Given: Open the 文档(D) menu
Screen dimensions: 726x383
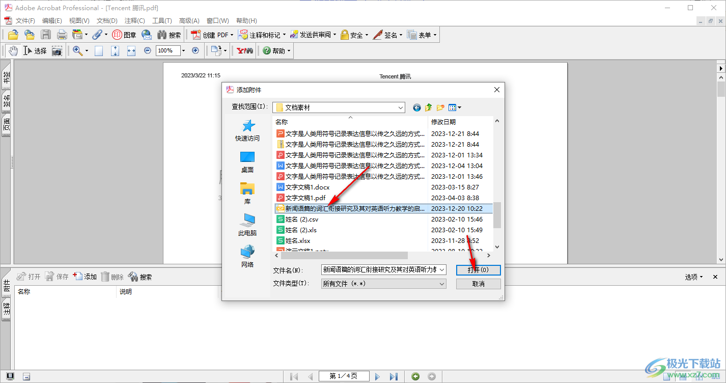Looking at the screenshot, I should pos(107,21).
